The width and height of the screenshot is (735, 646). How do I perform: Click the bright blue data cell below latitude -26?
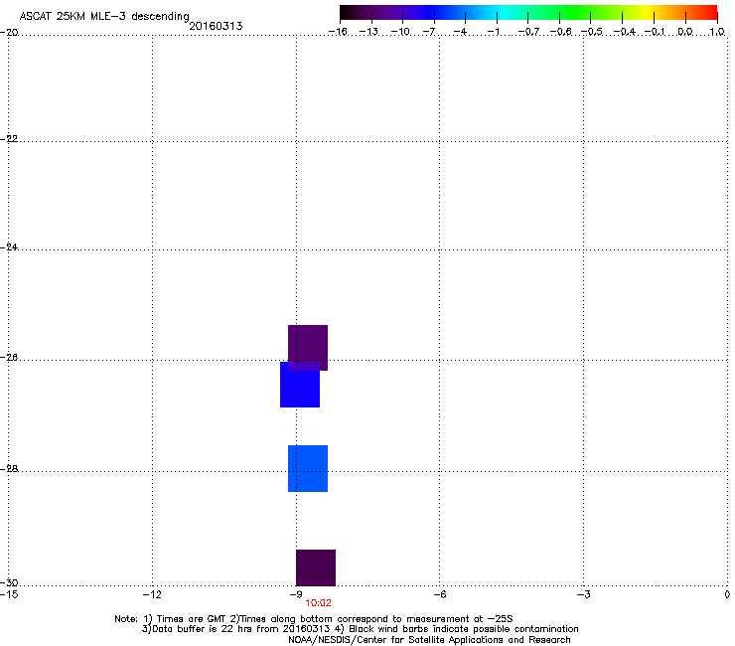coord(300,385)
